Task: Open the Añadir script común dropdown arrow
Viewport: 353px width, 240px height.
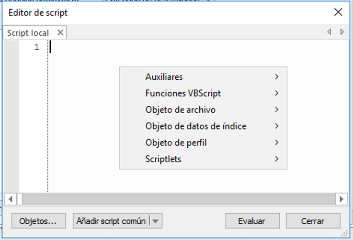Action: 156,221
